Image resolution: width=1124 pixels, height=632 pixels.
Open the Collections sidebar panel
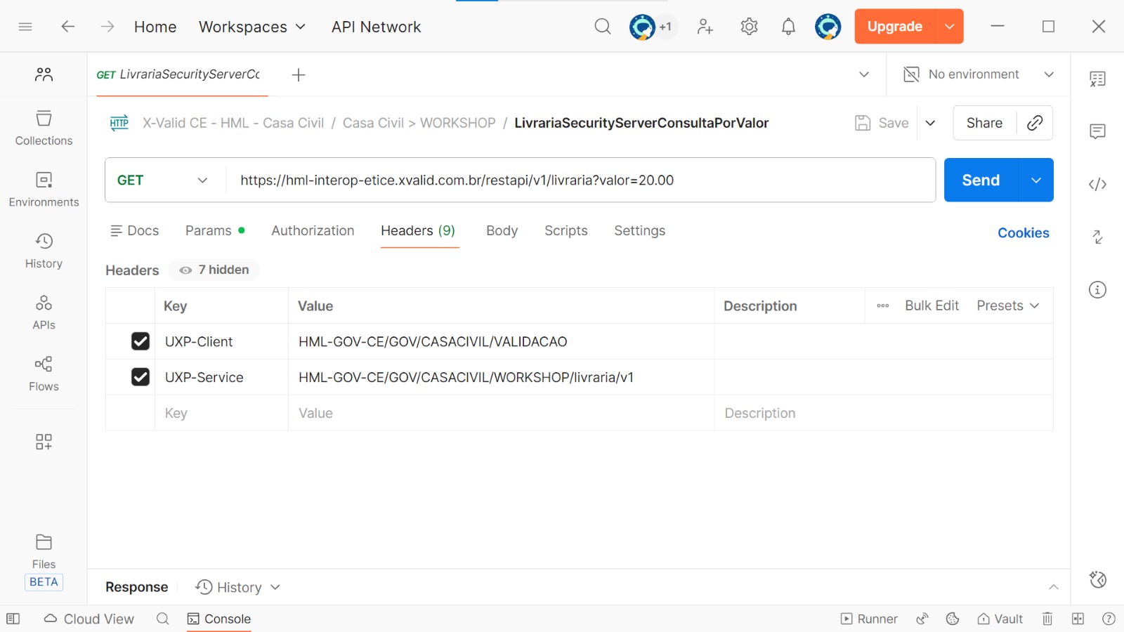[x=44, y=128]
